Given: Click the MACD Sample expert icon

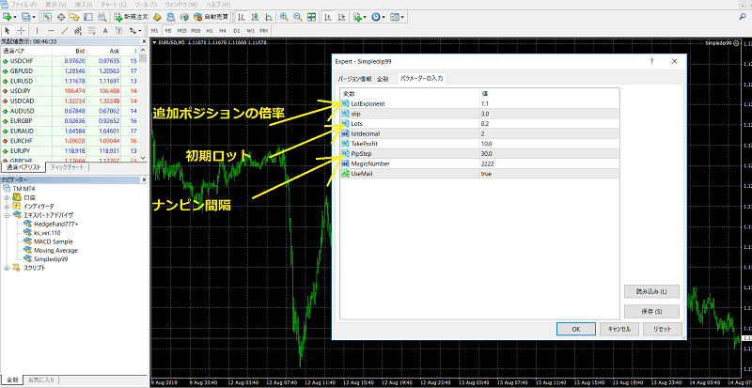Looking at the screenshot, I should (27, 242).
